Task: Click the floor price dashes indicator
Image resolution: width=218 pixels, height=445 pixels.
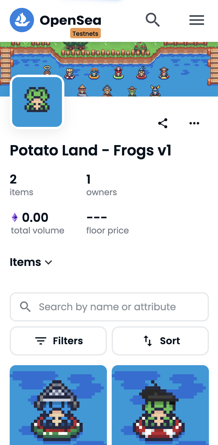Action: (97, 217)
